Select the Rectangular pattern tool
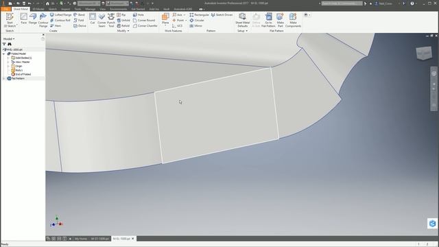Screen dimensions: 439x247 [199, 14]
